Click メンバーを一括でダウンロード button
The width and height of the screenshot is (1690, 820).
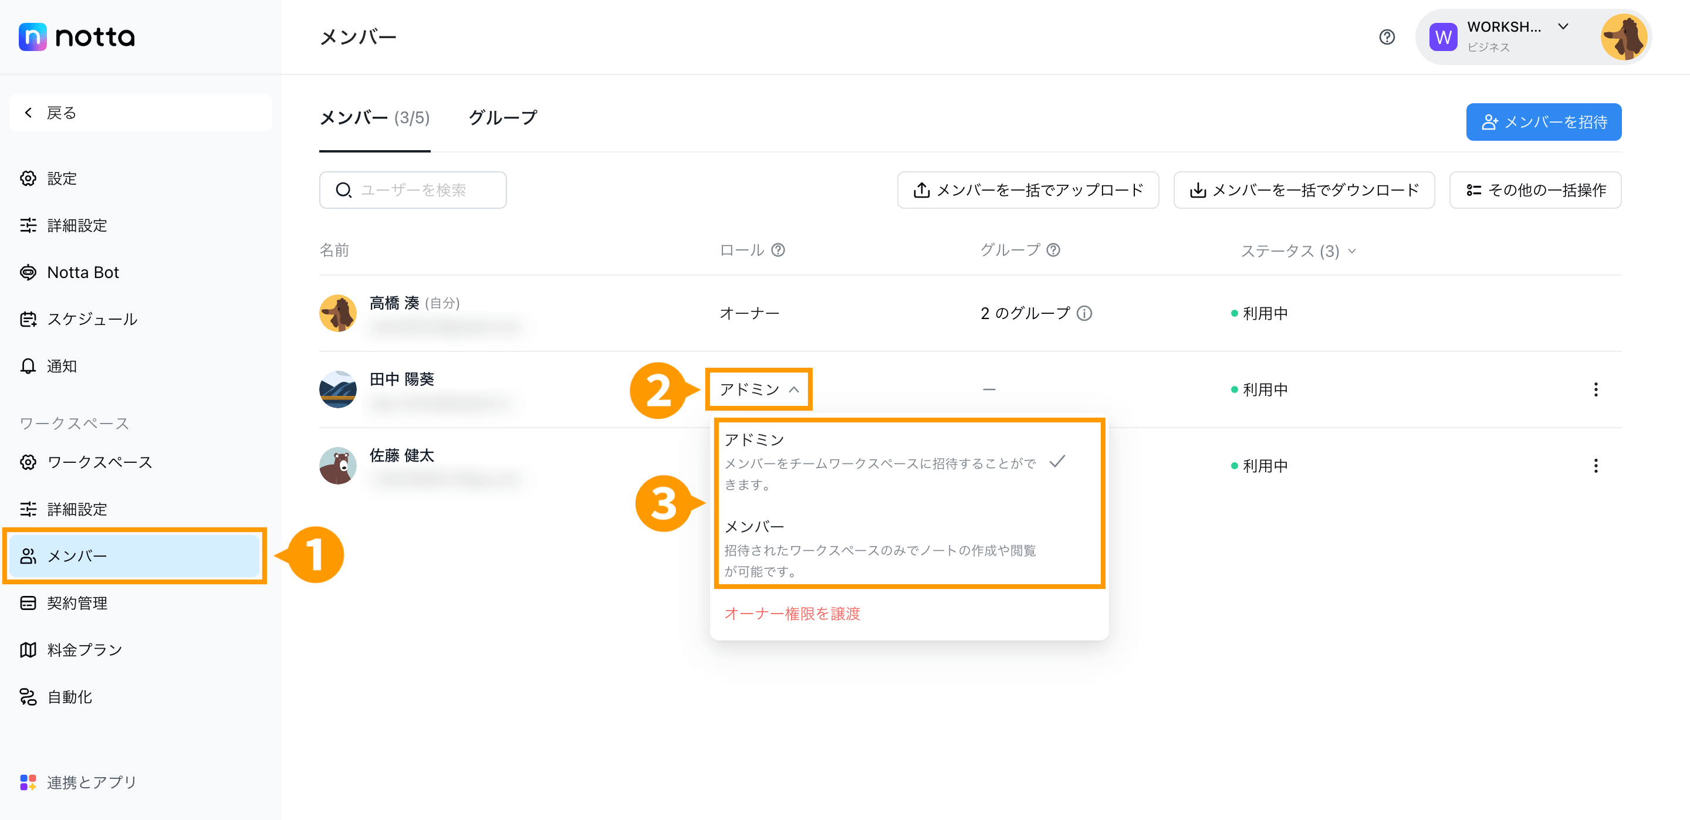[1303, 189]
